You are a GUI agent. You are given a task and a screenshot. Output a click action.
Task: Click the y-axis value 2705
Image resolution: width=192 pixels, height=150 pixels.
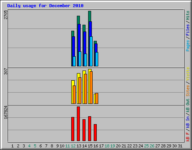(6, 15)
